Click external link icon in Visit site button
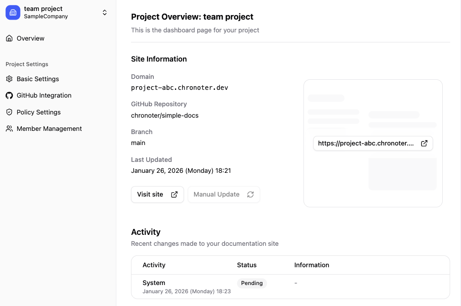 coord(174,194)
